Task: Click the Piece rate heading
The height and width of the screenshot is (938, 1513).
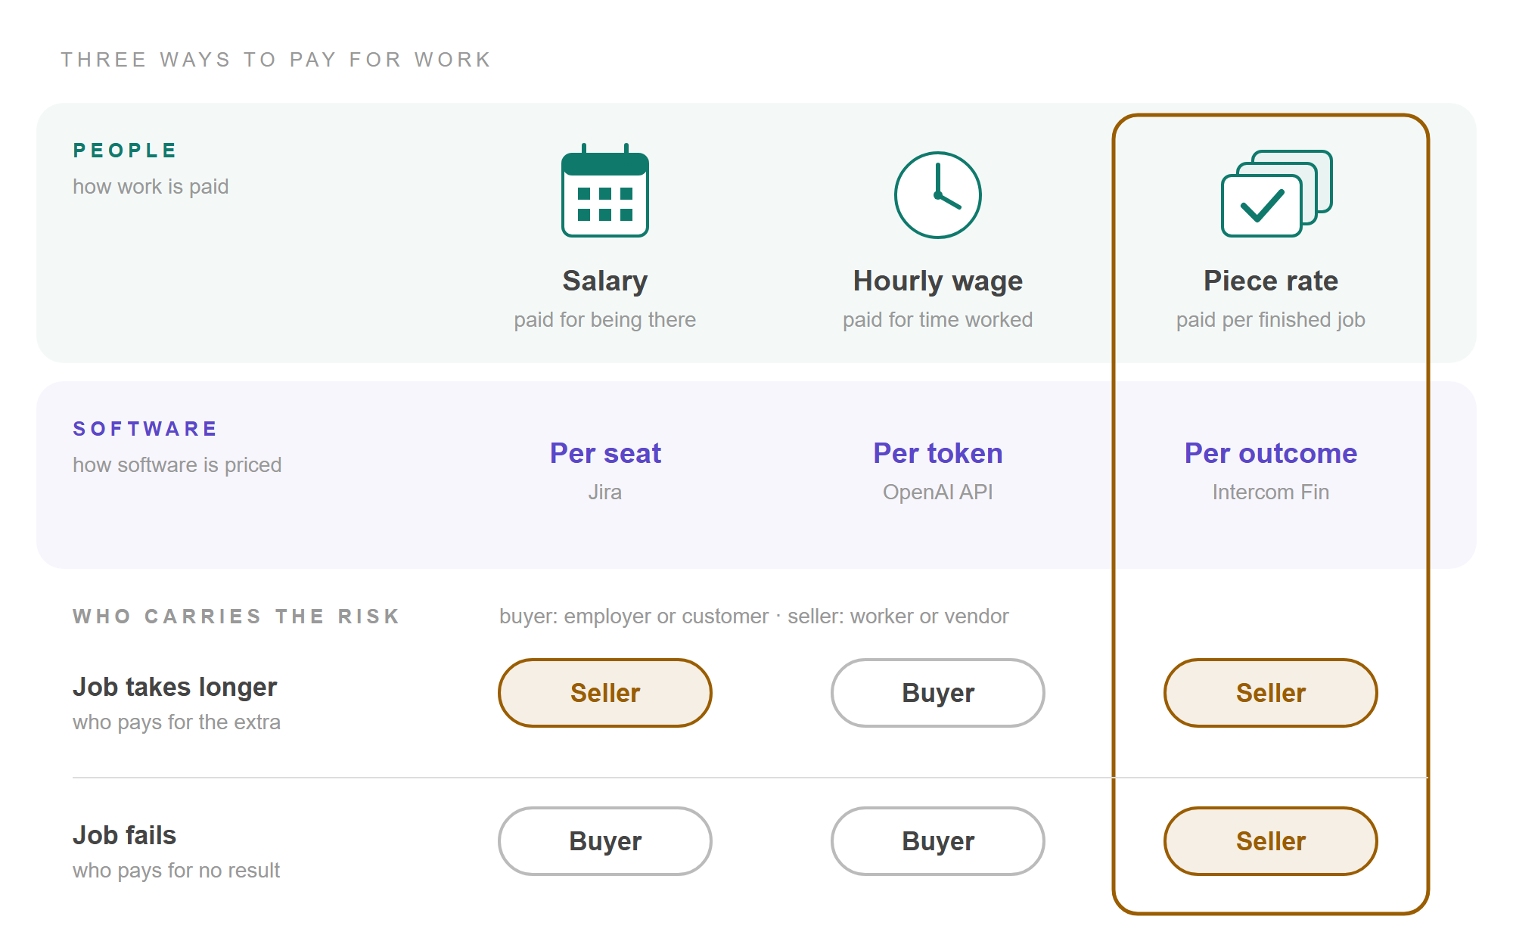Action: click(1271, 281)
